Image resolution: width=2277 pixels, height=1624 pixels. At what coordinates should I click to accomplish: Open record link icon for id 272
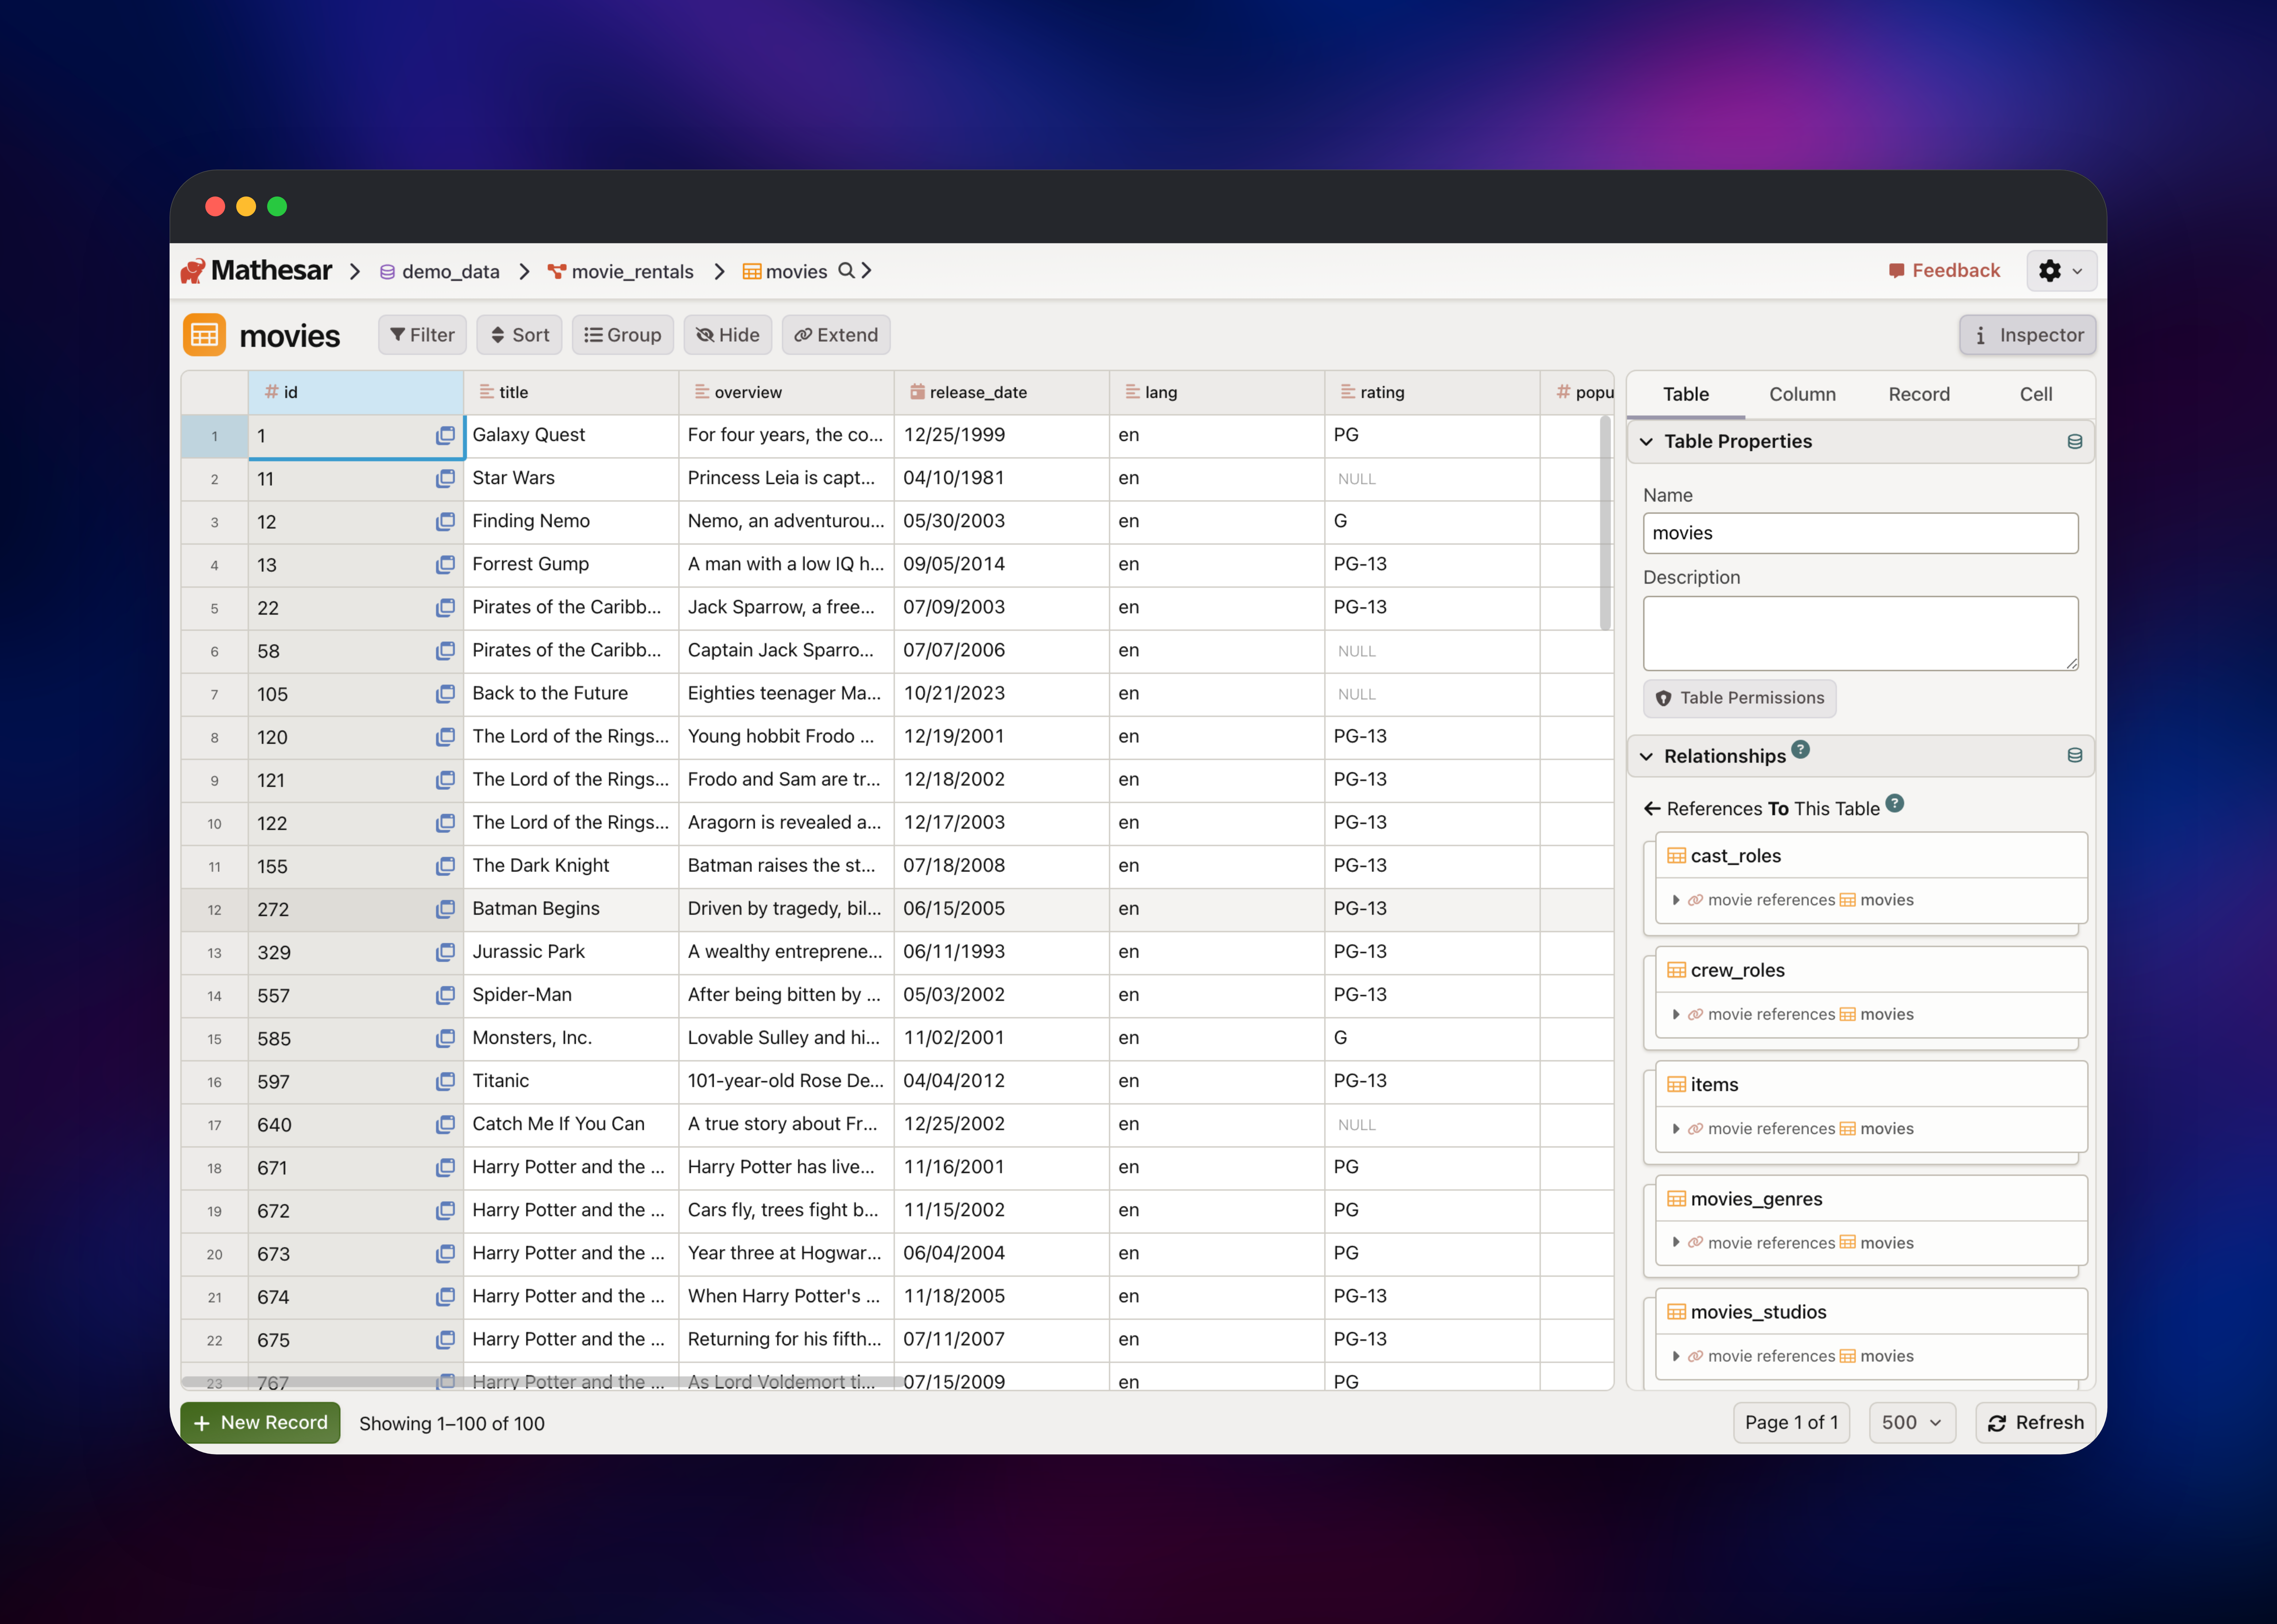pos(445,909)
